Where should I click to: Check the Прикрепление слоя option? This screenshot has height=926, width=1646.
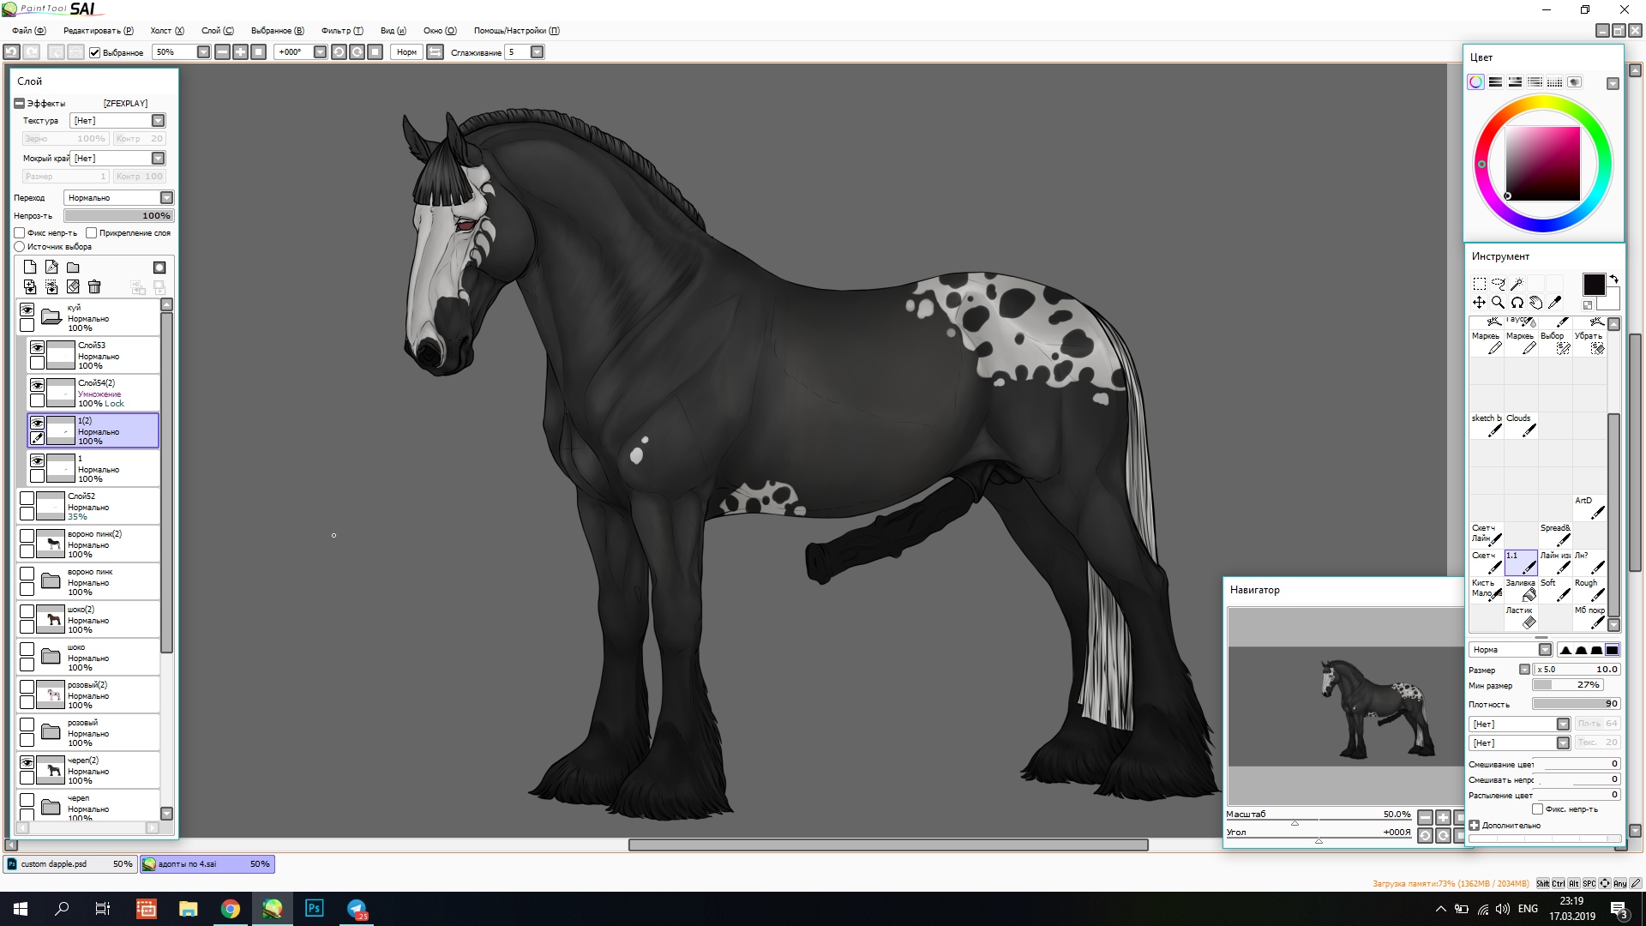coord(91,233)
